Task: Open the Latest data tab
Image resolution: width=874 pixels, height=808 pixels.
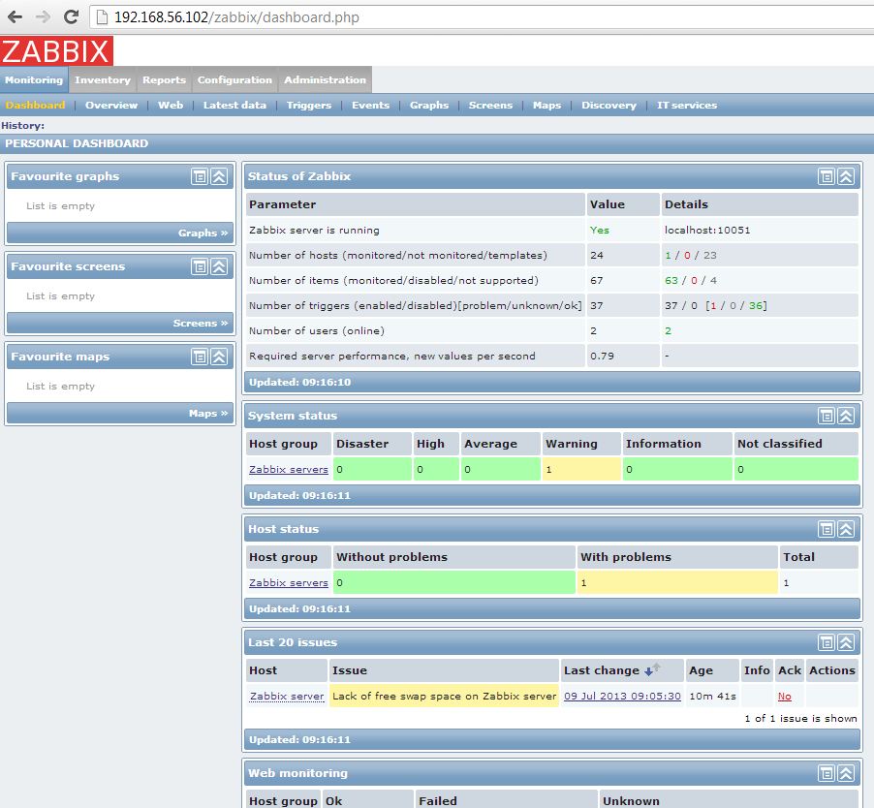Action: point(234,105)
